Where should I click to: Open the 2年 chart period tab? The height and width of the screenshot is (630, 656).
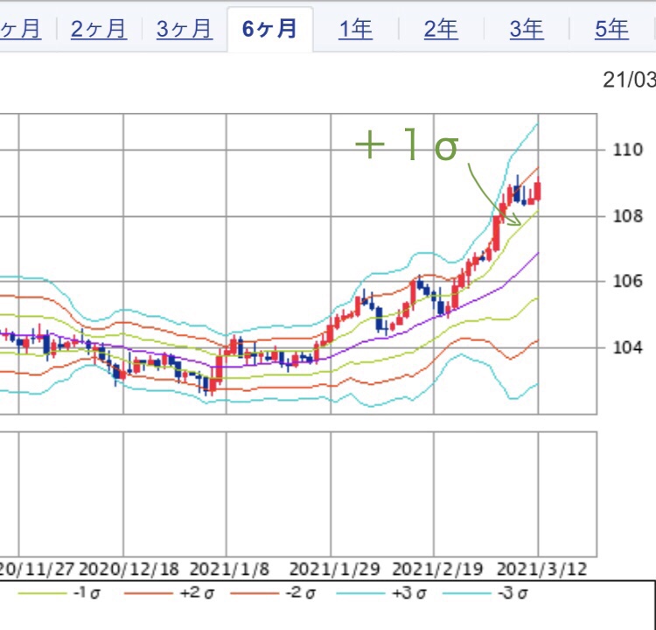click(x=441, y=29)
